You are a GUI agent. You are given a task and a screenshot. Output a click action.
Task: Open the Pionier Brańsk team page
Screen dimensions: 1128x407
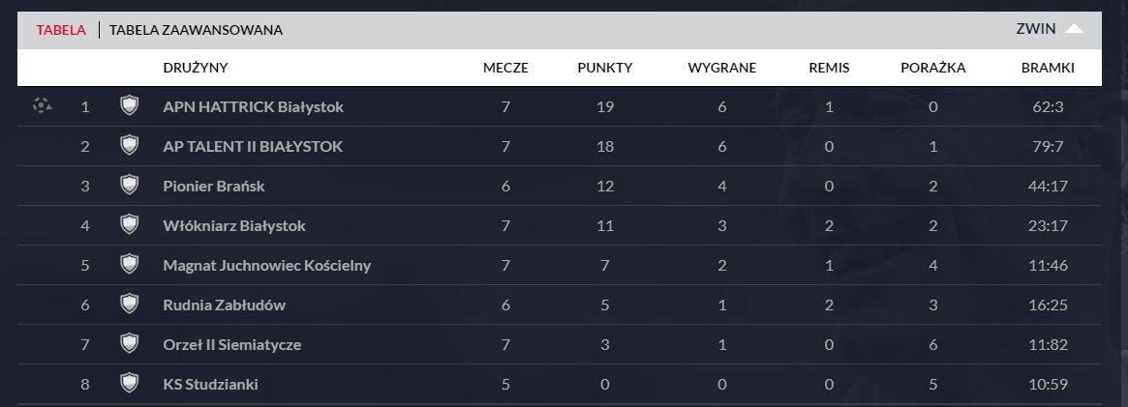point(214,186)
